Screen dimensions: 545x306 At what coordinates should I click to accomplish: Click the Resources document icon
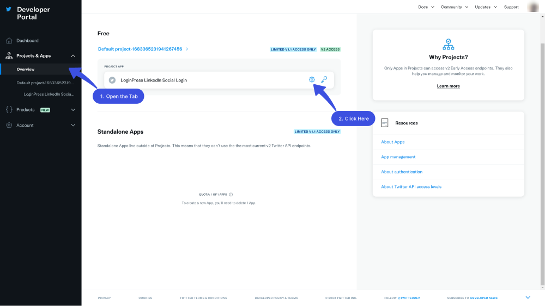tap(384, 123)
